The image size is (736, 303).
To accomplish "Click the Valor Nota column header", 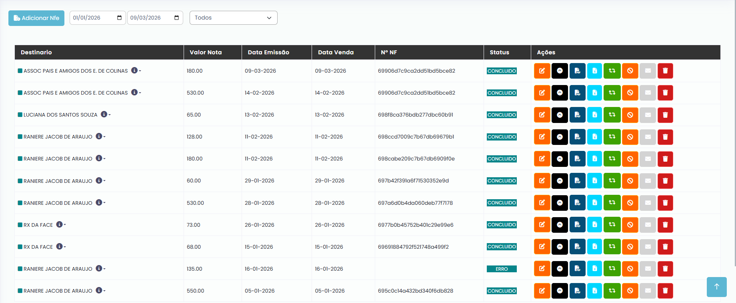I will coord(206,52).
